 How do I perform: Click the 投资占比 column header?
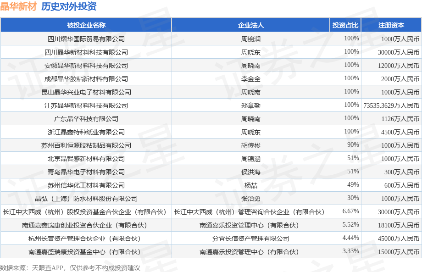pos(345,25)
